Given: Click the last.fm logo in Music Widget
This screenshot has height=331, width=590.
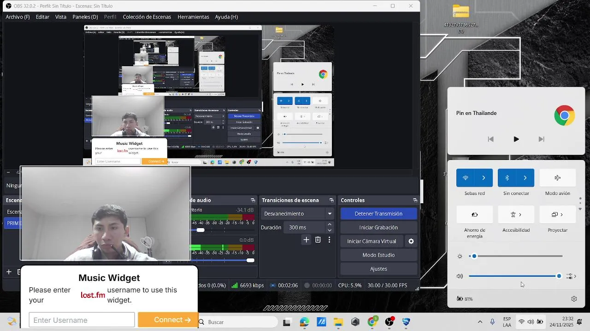Looking at the screenshot, I should [93, 295].
